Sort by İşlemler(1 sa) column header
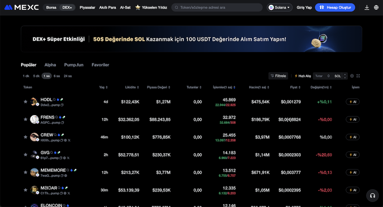The height and width of the screenshot is (207, 383). coord(224,87)
